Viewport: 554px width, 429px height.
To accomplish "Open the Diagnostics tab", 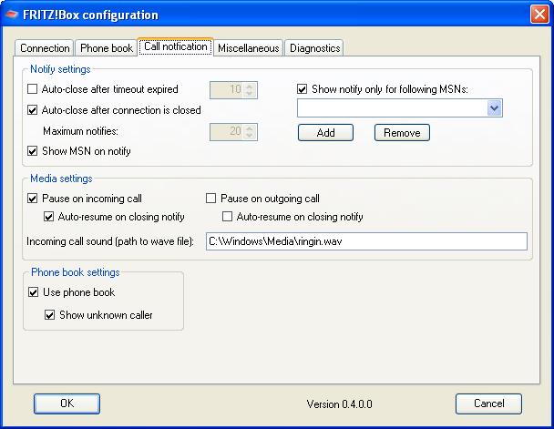I will 314,48.
